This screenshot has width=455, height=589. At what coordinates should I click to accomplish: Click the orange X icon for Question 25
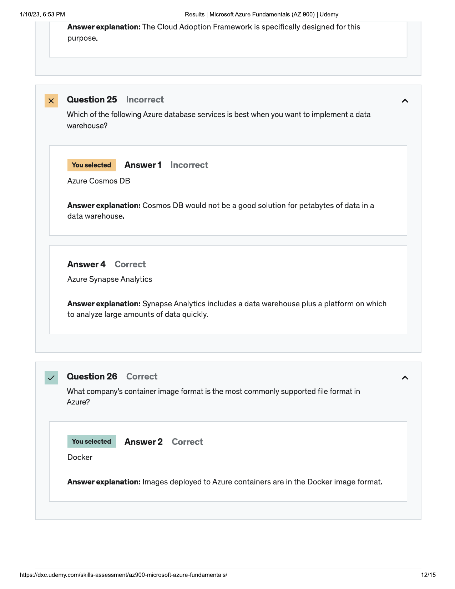(51, 101)
